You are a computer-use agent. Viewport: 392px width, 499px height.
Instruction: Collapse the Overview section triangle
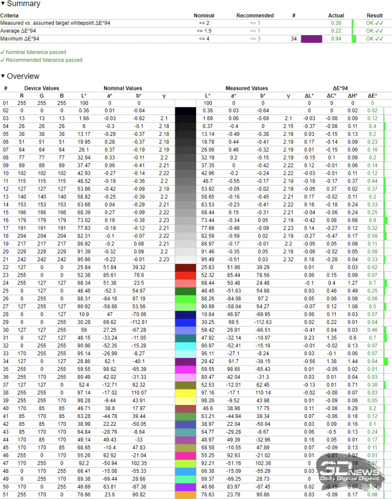(3, 76)
